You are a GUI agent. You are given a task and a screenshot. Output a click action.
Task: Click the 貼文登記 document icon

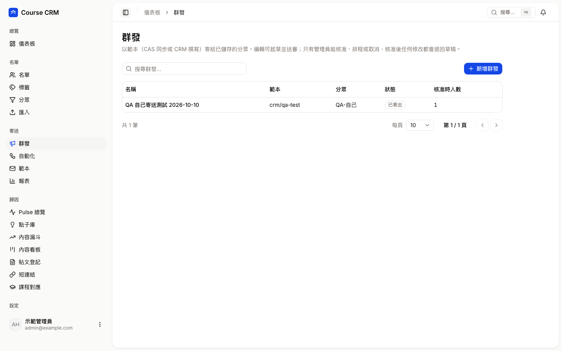click(12, 262)
